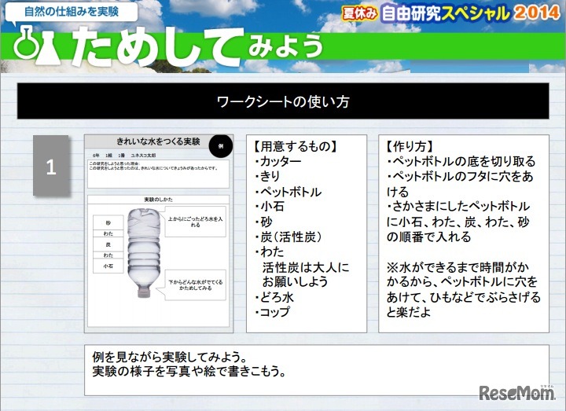The image size is (566, 411).
Task: Click the 実験の様子を写真や絵で書きこもう sentence
Action: [189, 371]
